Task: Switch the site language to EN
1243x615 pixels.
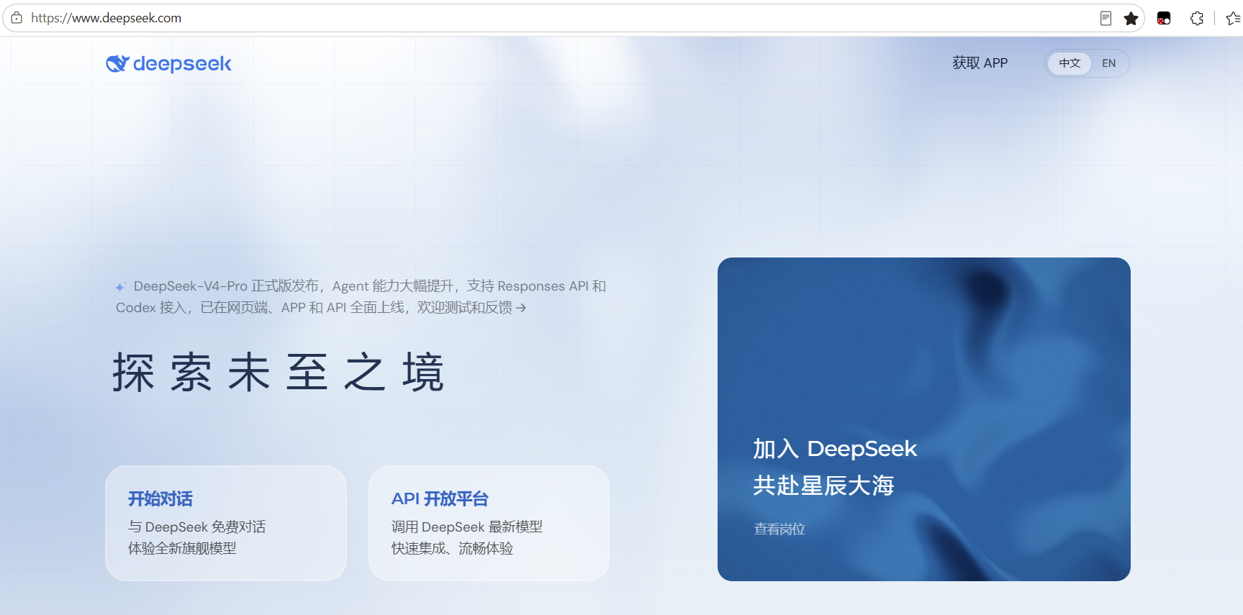Action: [1109, 63]
